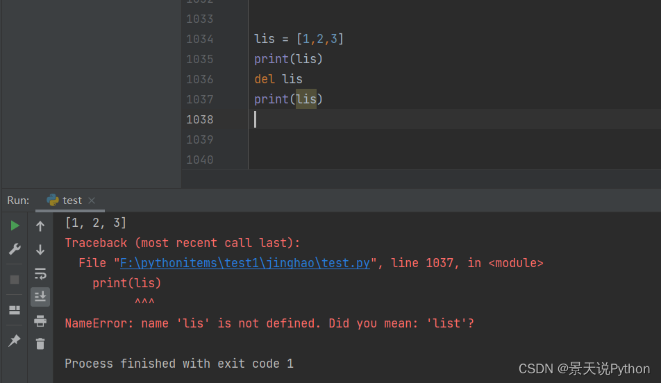Stop the running process square button
Image resolution: width=661 pixels, height=383 pixels.
pos(15,280)
